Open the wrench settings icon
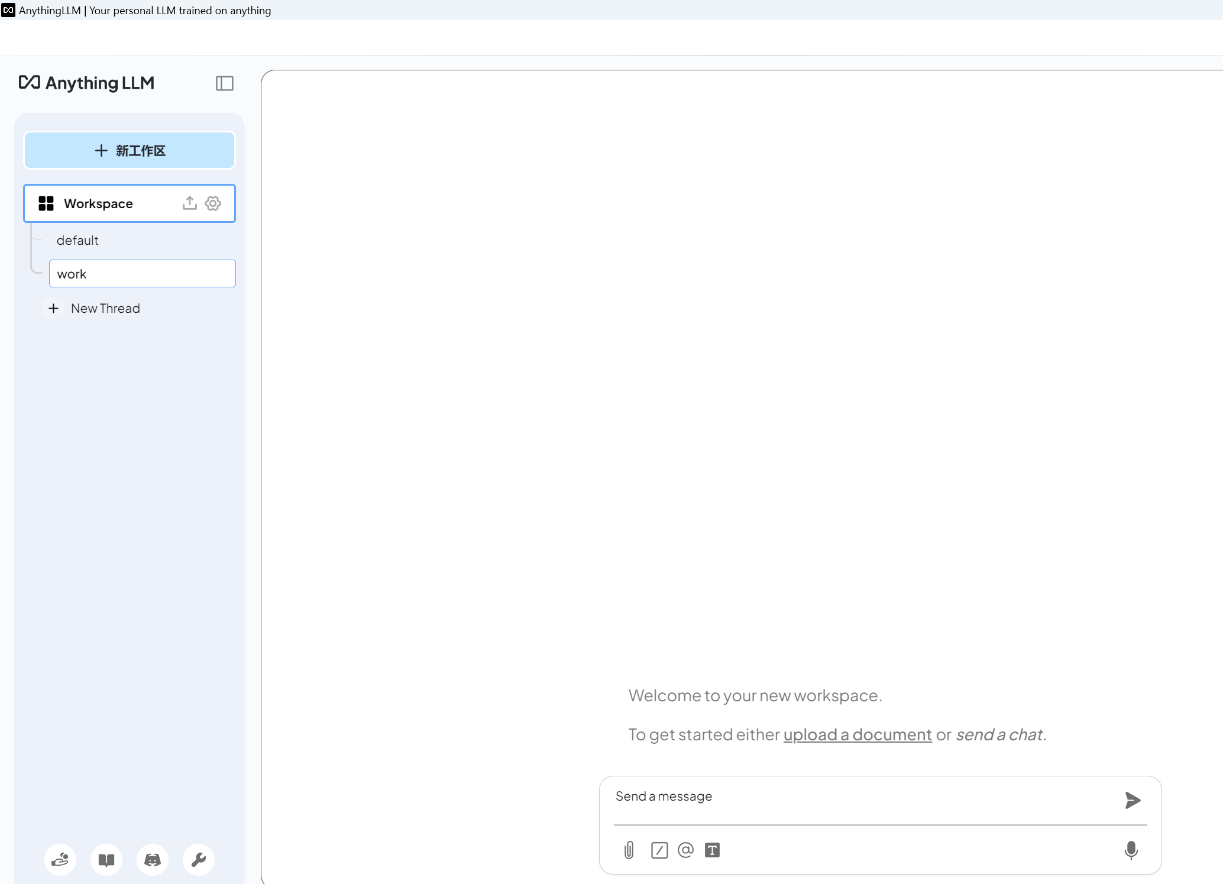The height and width of the screenshot is (884, 1223). click(x=199, y=860)
